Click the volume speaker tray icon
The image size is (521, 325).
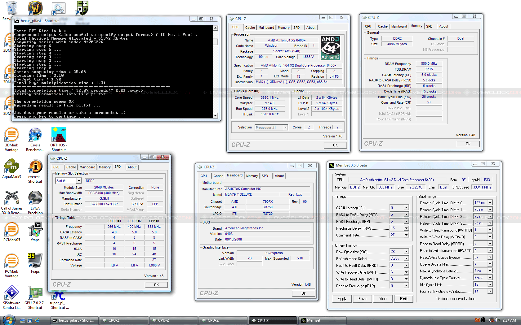(497, 320)
